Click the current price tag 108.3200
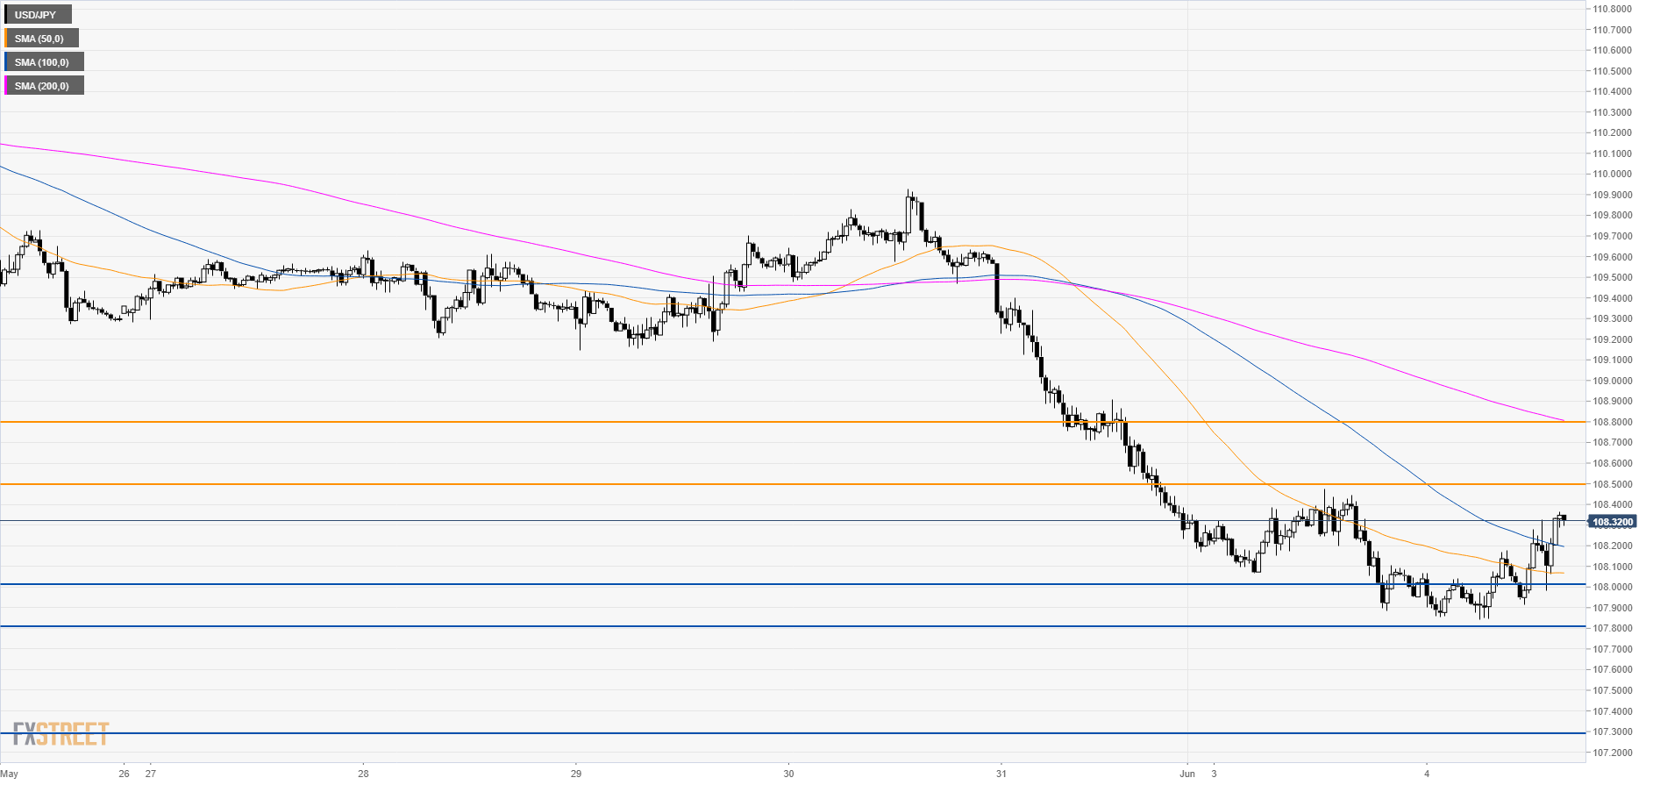Image resolution: width=1653 pixels, height=785 pixels. point(1612,522)
